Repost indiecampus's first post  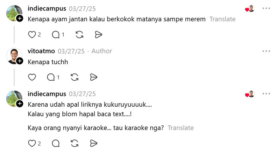click(x=79, y=35)
